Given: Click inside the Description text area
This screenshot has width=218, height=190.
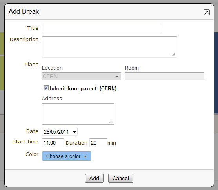Looking at the screenshot, I should 109,47.
